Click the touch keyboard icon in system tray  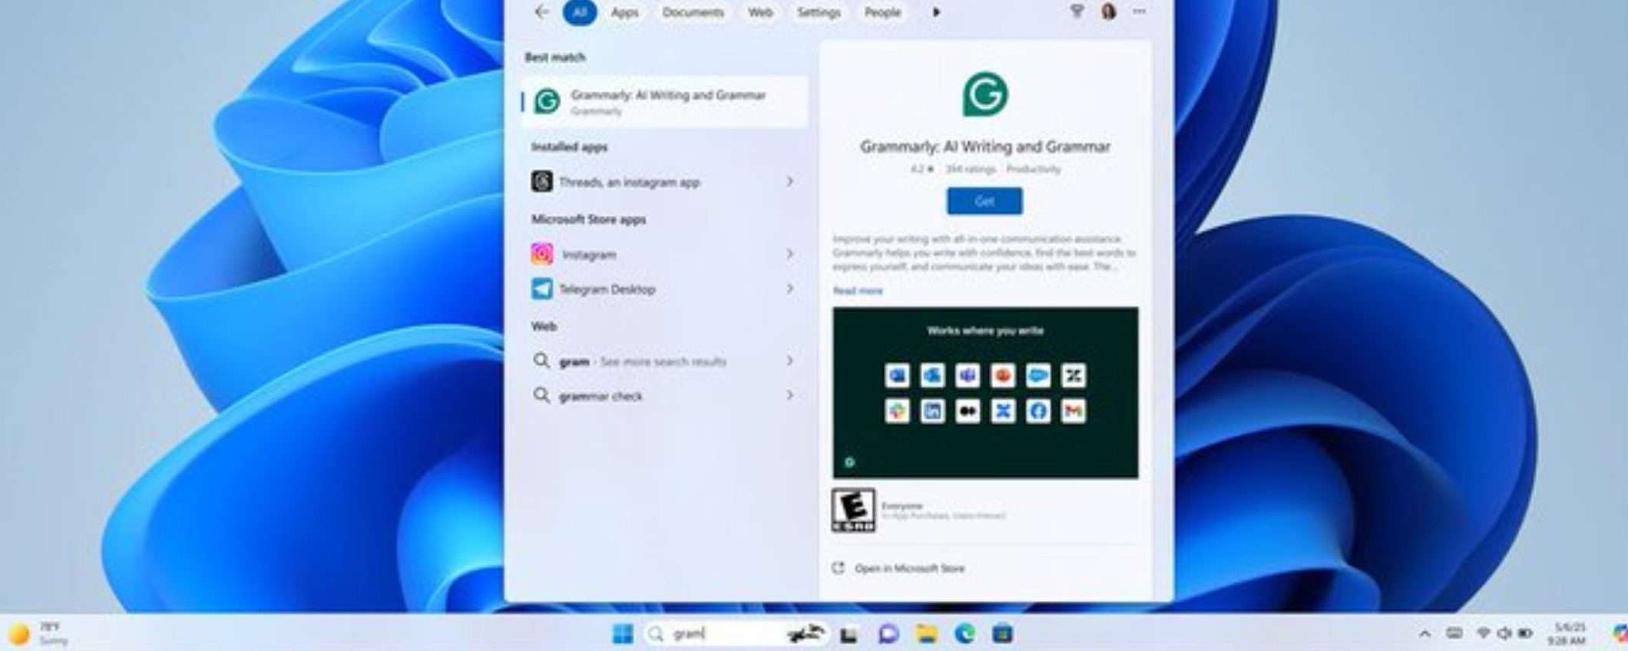point(1454,633)
